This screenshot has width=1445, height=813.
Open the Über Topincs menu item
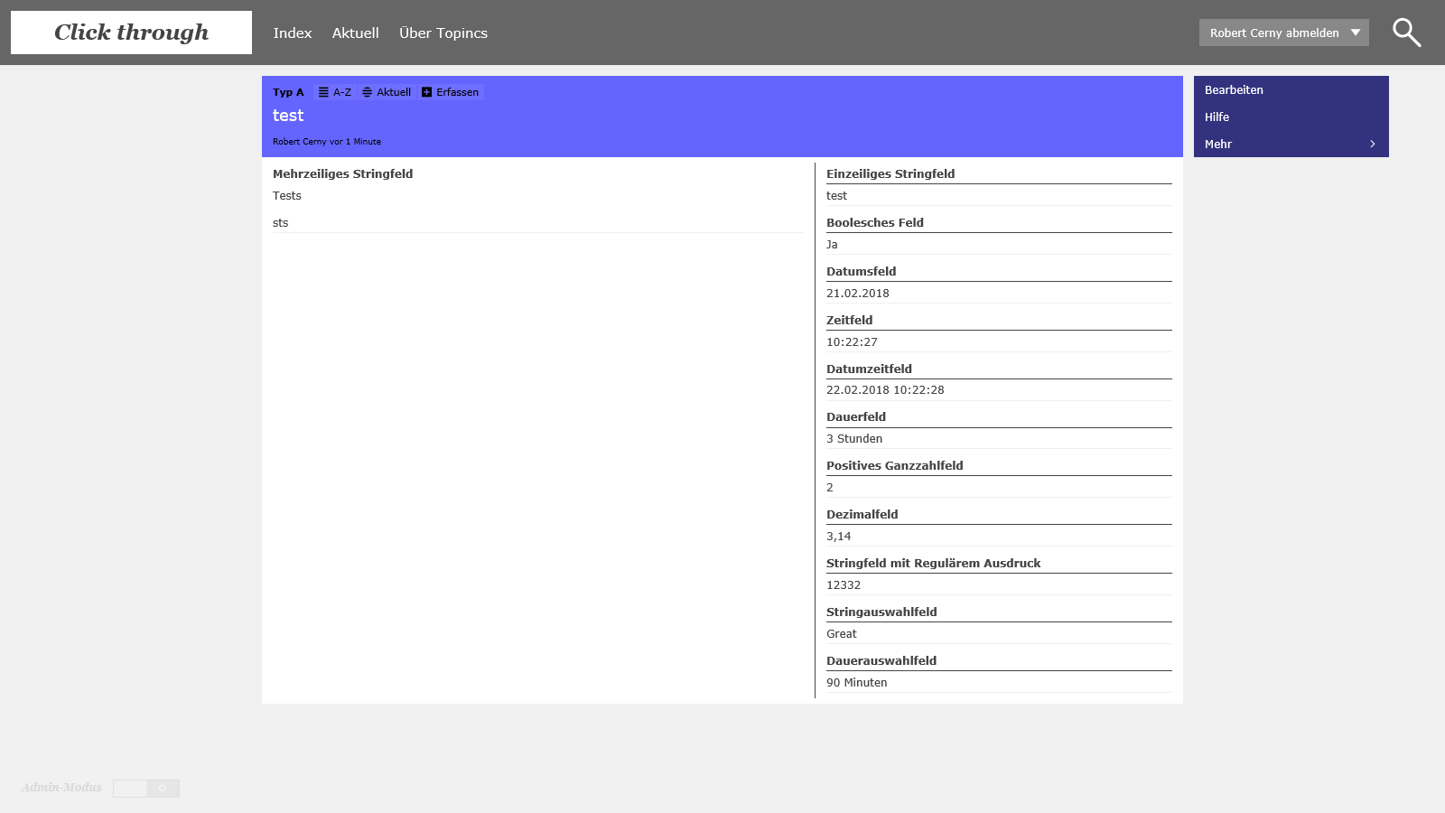point(443,33)
